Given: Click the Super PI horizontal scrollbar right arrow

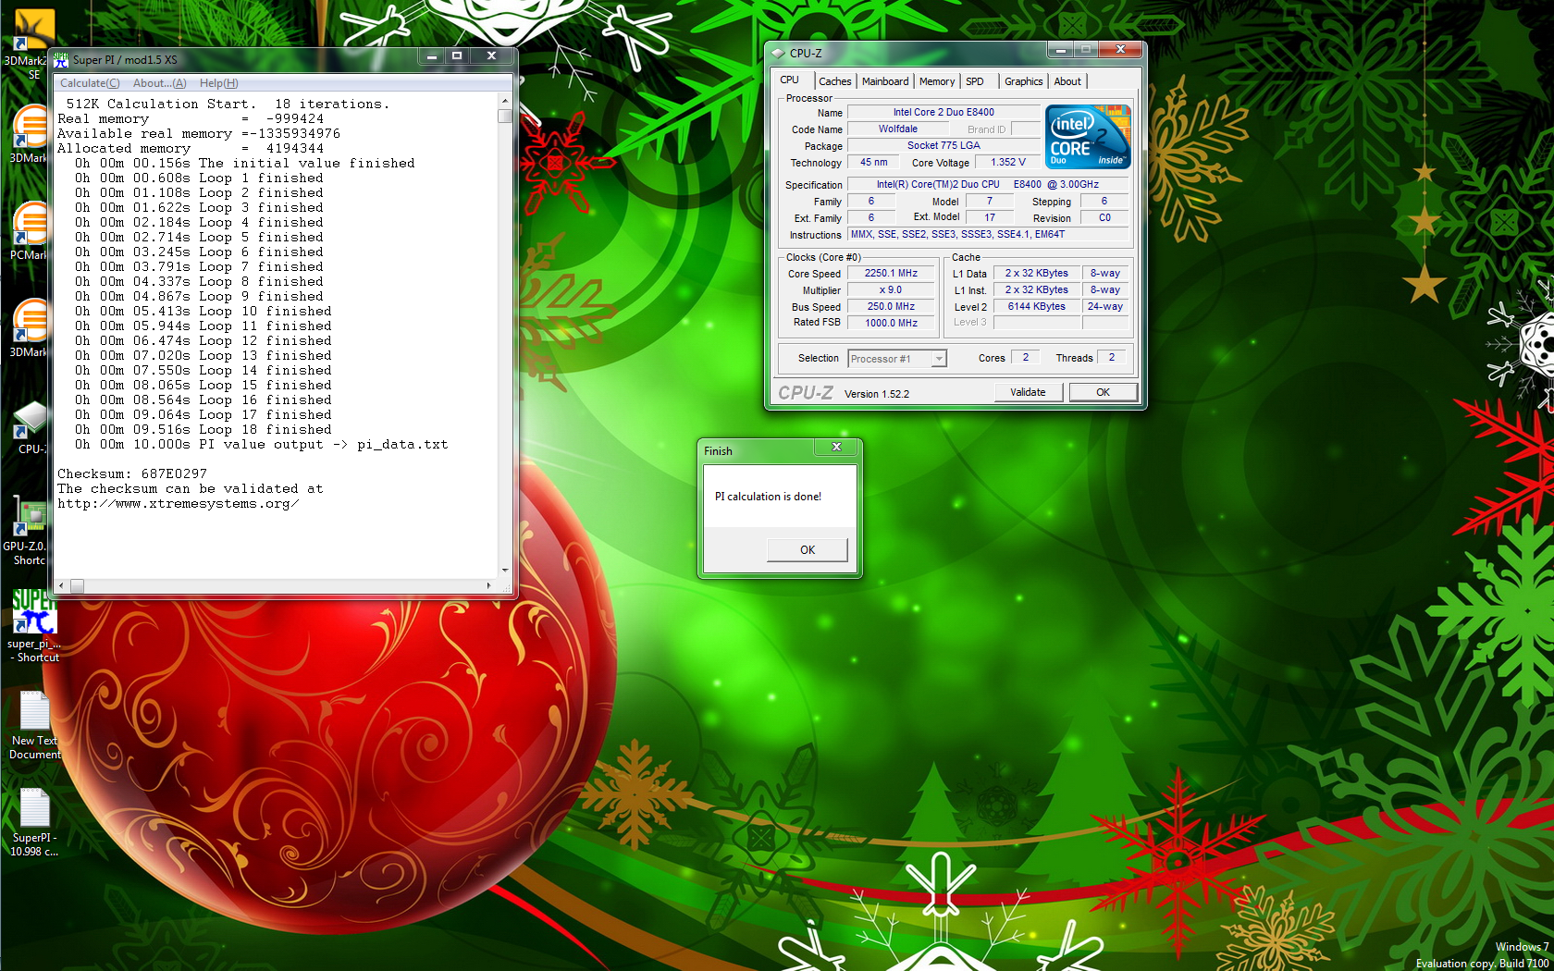Looking at the screenshot, I should pyautogui.click(x=488, y=585).
